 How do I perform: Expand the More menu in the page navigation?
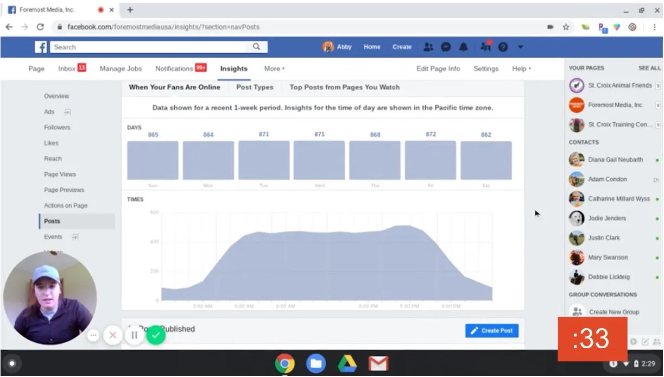pyautogui.click(x=274, y=68)
